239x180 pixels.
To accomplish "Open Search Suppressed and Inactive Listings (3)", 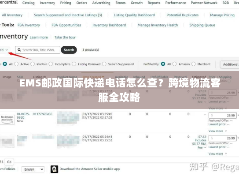I will tap(68, 15).
